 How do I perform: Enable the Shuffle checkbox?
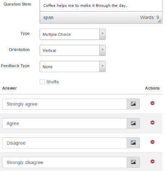42,82
